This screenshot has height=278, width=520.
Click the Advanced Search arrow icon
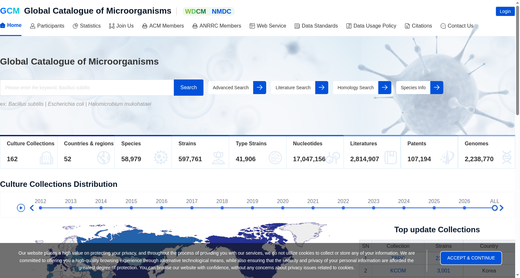point(260,88)
